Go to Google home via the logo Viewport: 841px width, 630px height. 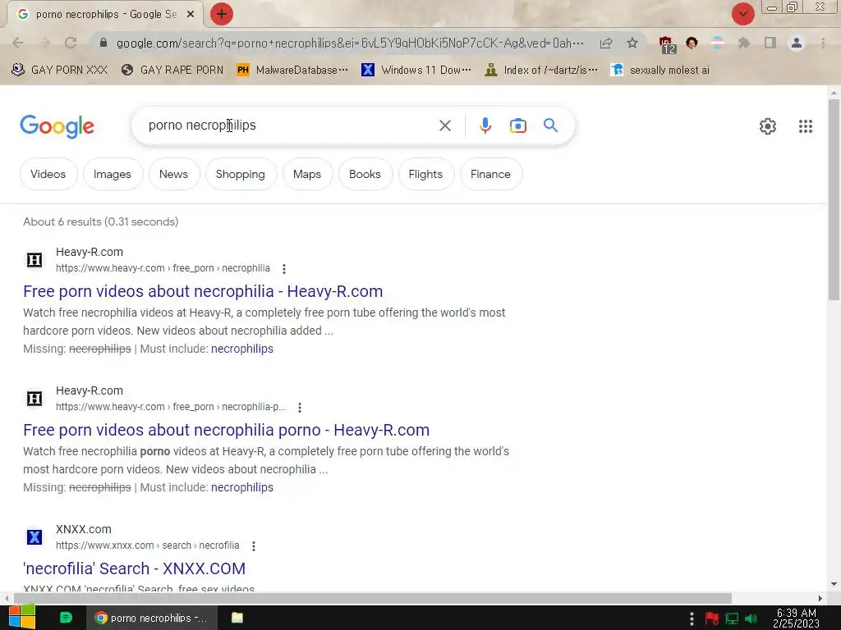57,126
